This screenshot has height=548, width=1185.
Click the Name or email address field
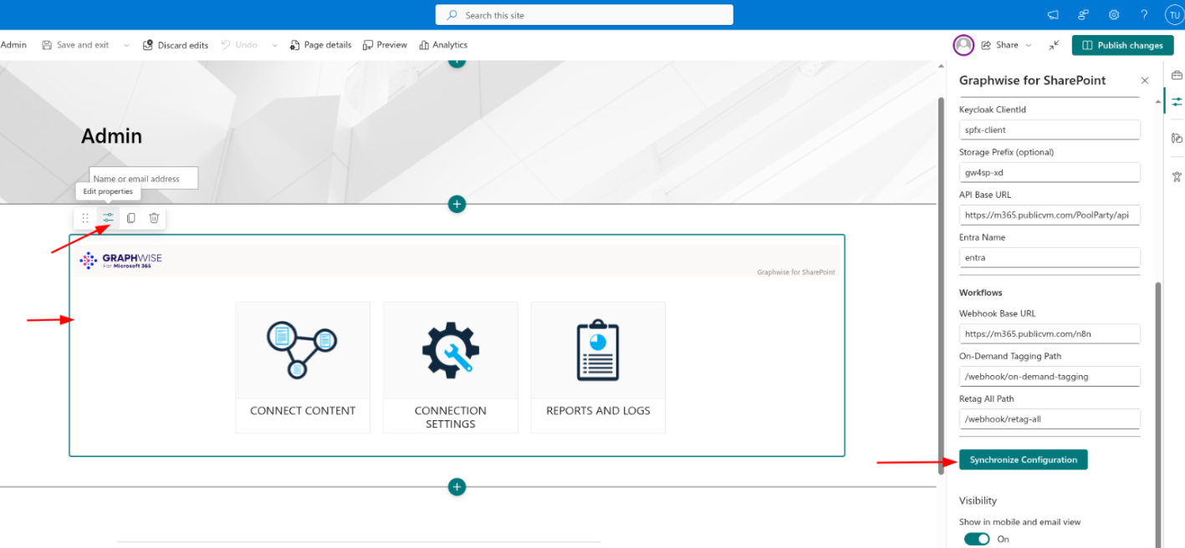coord(144,178)
